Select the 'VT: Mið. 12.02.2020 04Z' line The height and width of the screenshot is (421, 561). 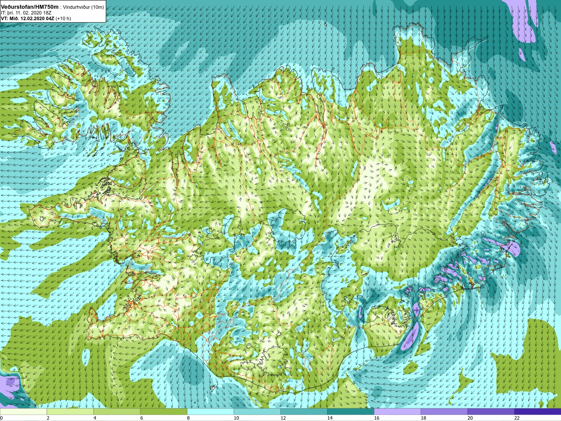pos(28,18)
